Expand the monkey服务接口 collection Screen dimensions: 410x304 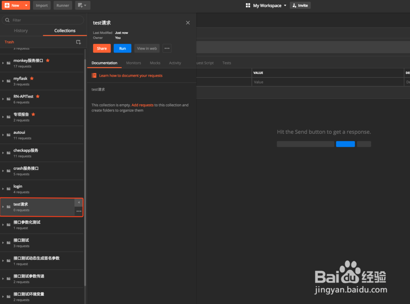(3, 63)
